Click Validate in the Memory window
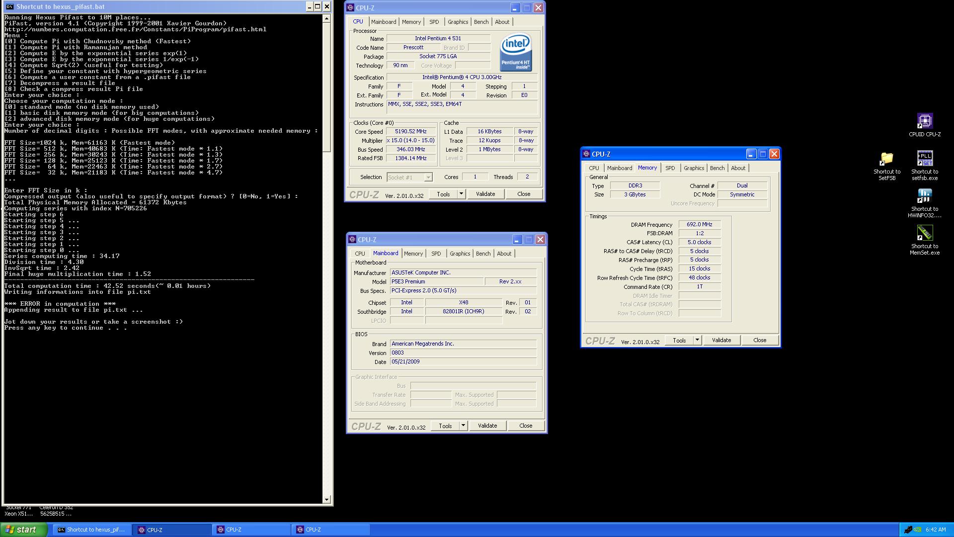The width and height of the screenshot is (954, 537). click(x=721, y=340)
